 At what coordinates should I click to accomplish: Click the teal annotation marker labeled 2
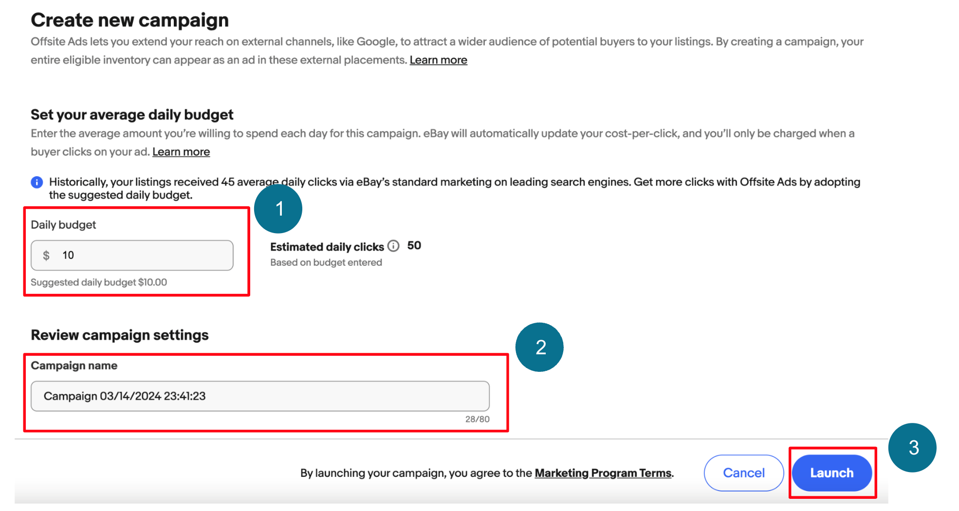(x=539, y=347)
